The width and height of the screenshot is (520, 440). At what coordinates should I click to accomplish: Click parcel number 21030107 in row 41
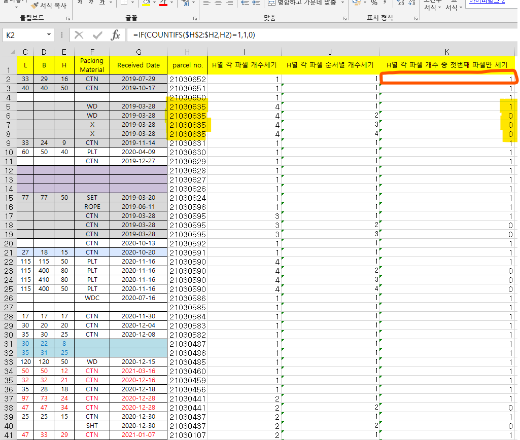[x=187, y=435]
